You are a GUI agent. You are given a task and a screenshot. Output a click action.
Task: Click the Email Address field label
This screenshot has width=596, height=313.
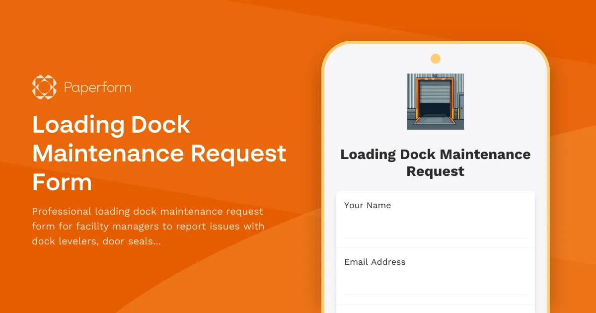pos(375,262)
